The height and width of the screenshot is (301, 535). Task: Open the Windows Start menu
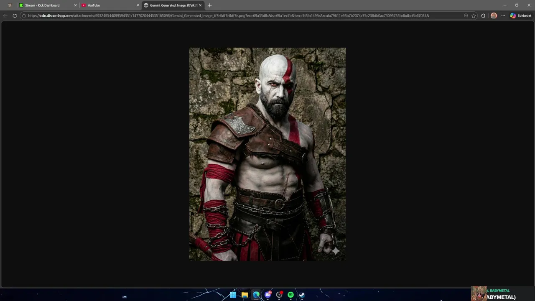pos(233,295)
